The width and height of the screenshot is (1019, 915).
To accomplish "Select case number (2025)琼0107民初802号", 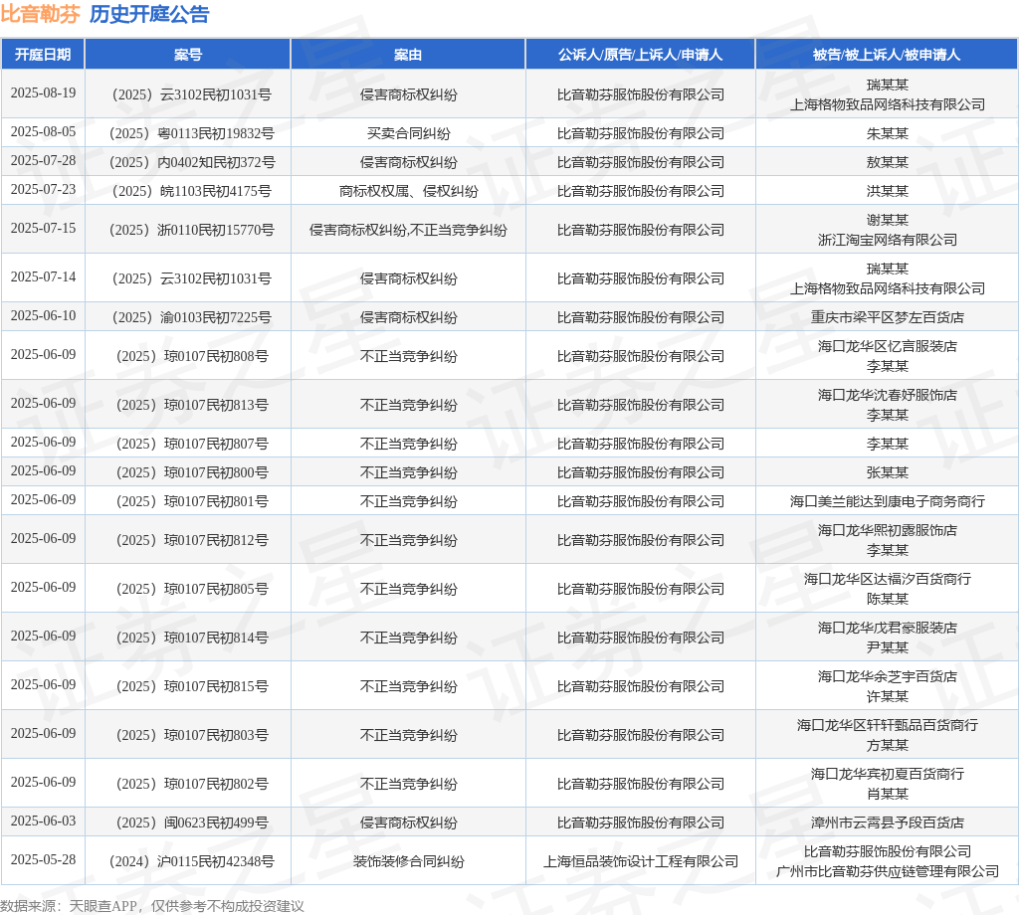I will pos(192,784).
